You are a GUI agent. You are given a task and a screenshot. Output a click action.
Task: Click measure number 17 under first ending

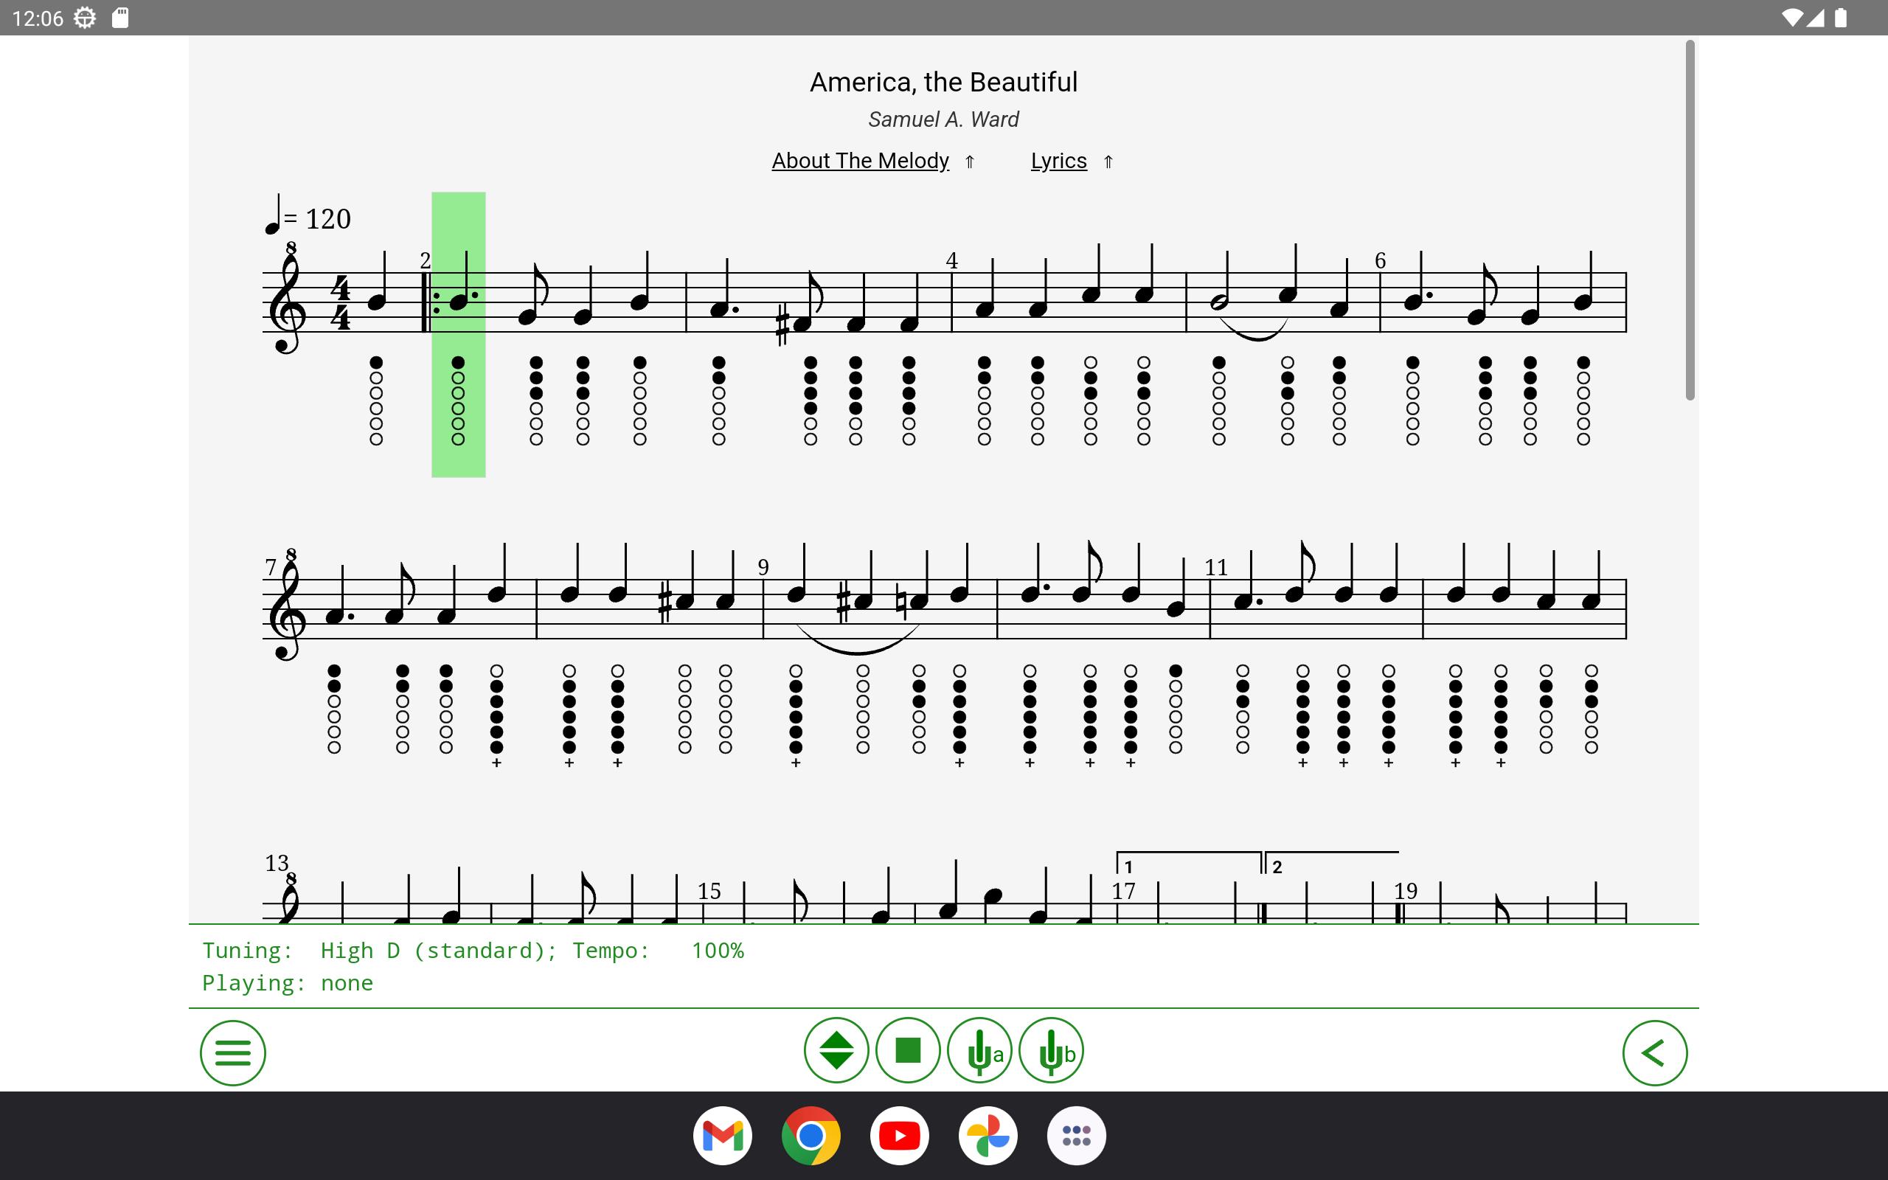click(x=1122, y=891)
